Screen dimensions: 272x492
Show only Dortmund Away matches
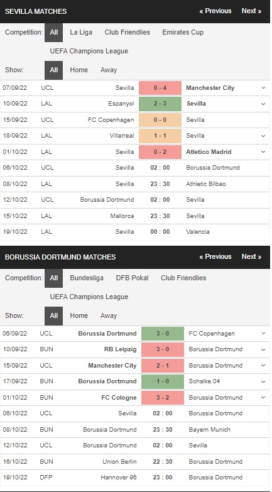pos(109,315)
